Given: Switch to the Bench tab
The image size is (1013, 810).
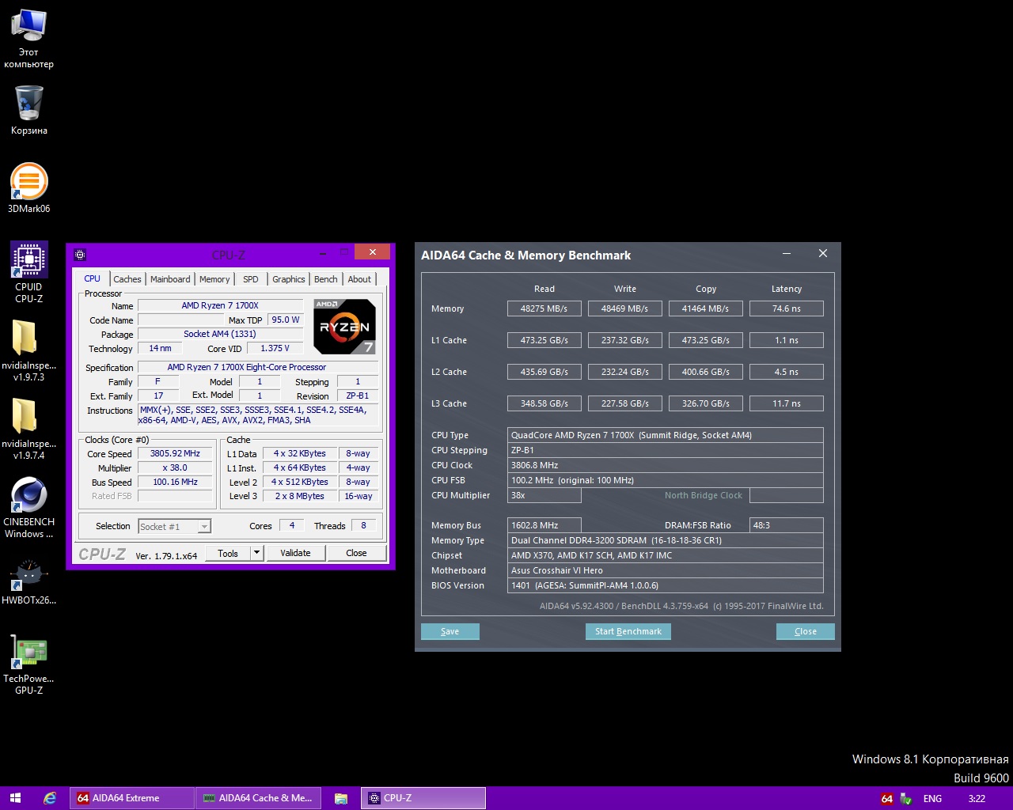Looking at the screenshot, I should point(326,279).
